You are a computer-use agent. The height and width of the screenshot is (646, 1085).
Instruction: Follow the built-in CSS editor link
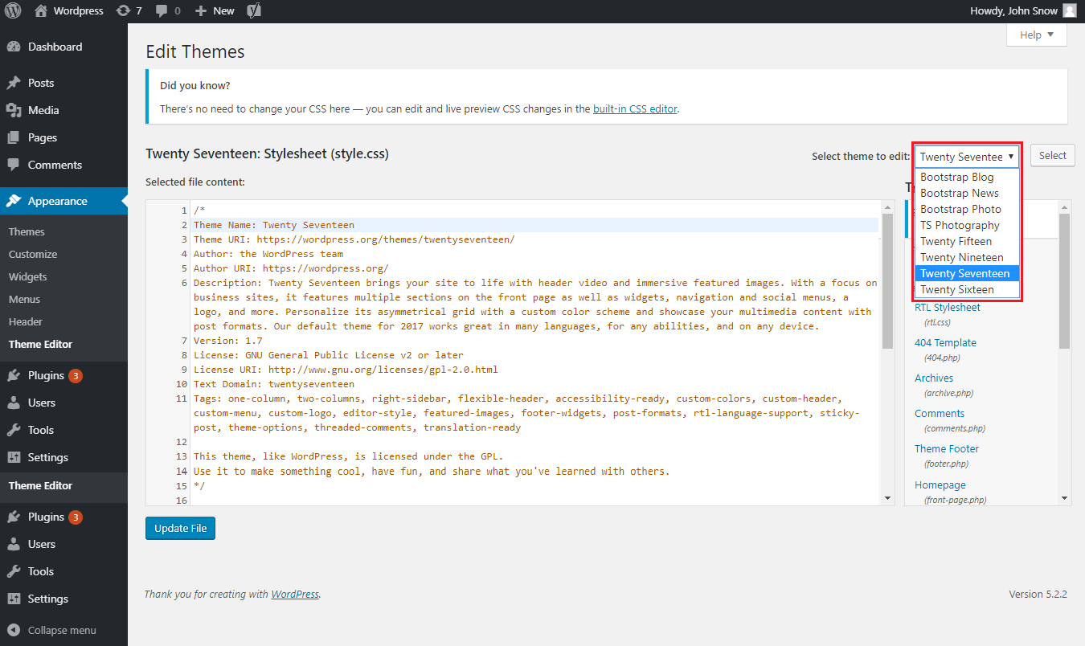click(x=635, y=108)
